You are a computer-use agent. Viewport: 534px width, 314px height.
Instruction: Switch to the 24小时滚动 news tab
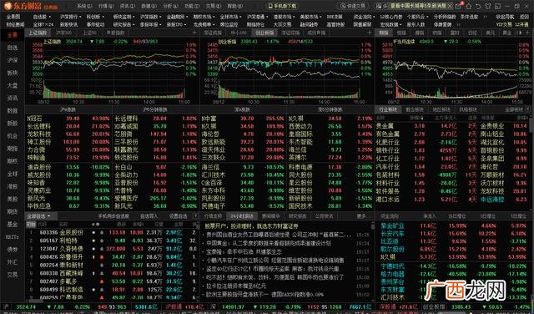click(x=242, y=216)
